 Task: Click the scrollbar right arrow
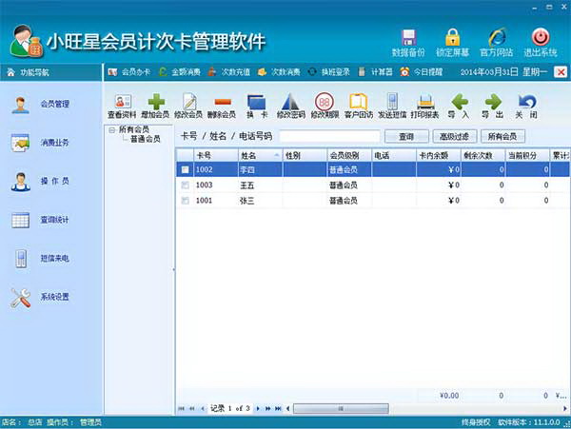tap(564, 409)
